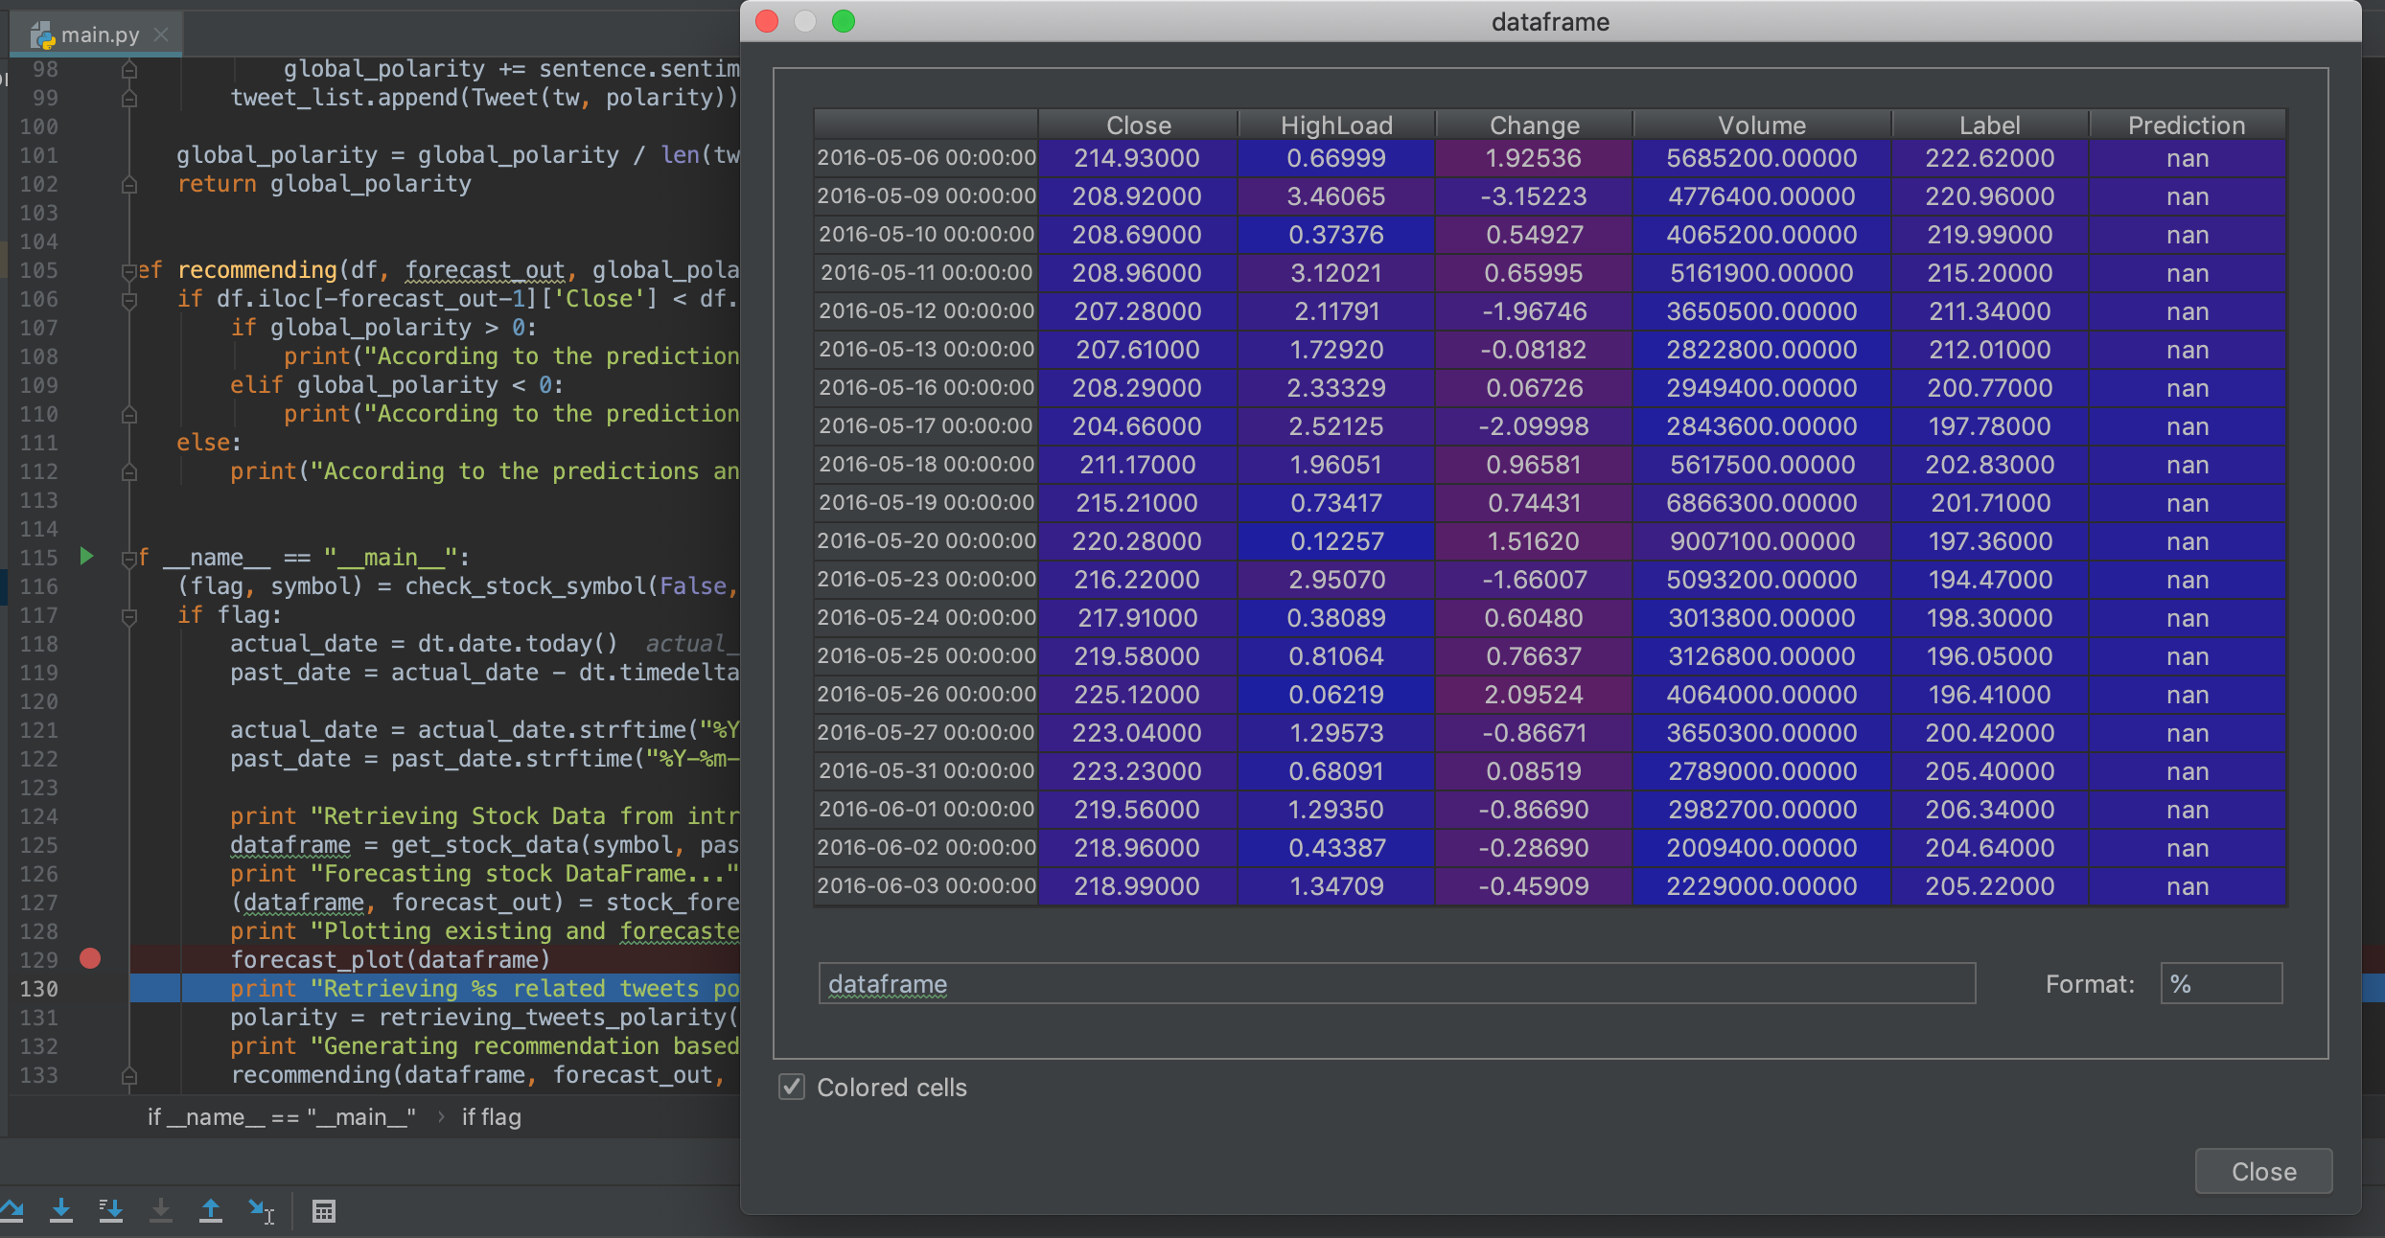Click the Step Into My Code icon
This screenshot has height=1238, width=2385.
click(x=111, y=1210)
